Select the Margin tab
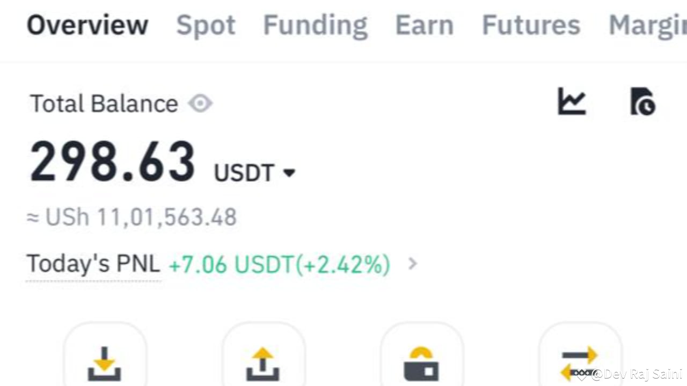 tap(647, 25)
